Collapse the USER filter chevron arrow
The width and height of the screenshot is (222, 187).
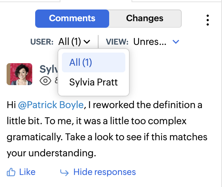(x=87, y=42)
